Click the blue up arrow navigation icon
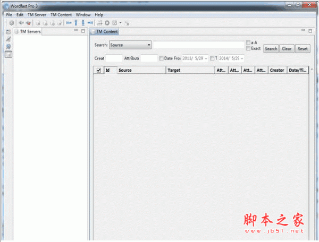This screenshot has width=319, height=242. [x=76, y=23]
